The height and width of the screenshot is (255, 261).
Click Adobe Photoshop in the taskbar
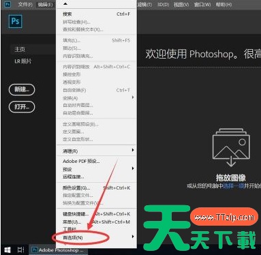[x=57, y=250]
